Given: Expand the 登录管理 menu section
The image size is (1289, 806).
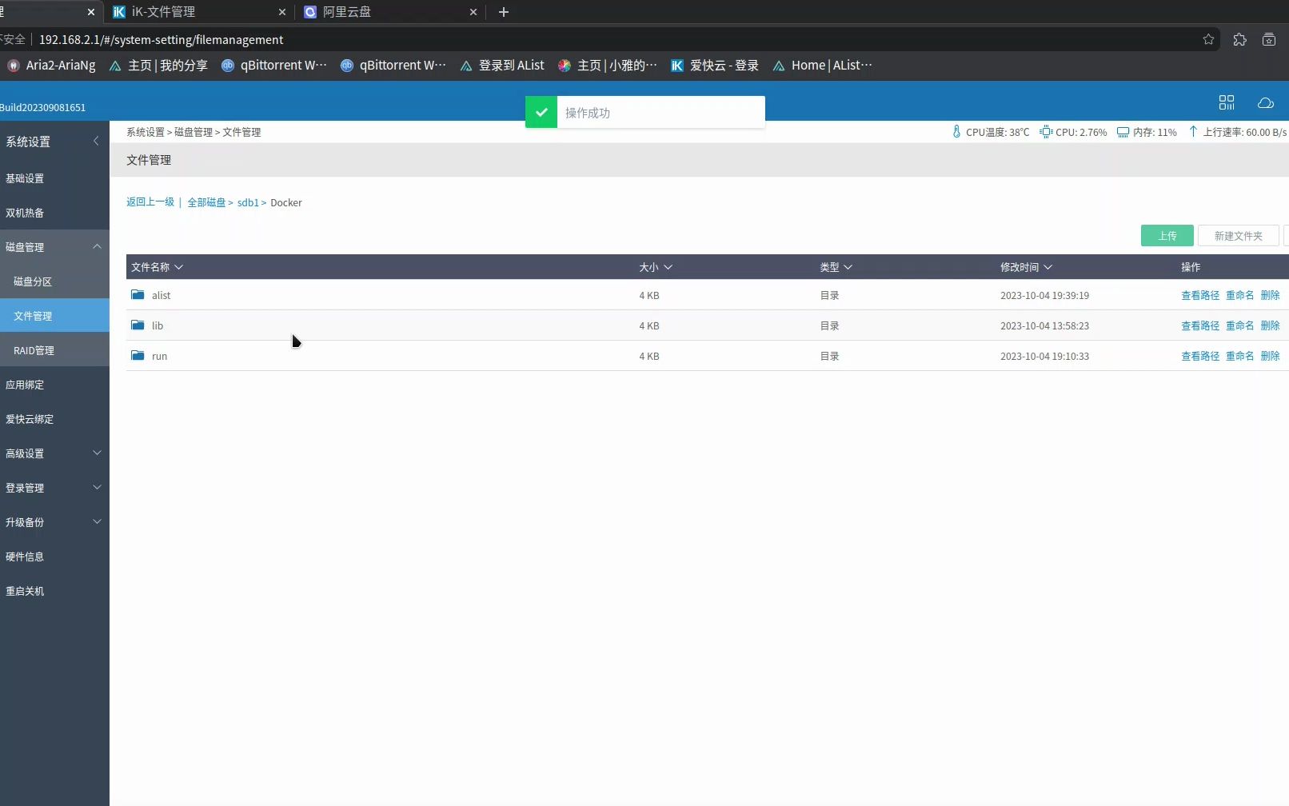Looking at the screenshot, I should pos(97,487).
